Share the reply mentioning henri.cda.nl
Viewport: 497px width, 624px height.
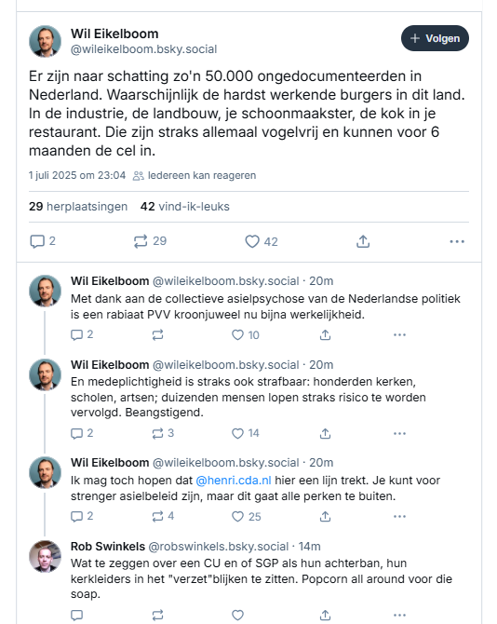pyautogui.click(x=325, y=517)
